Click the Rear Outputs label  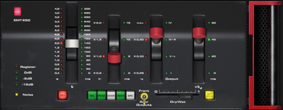coord(144,103)
